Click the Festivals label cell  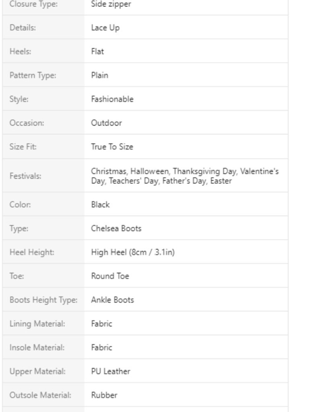[43, 176]
